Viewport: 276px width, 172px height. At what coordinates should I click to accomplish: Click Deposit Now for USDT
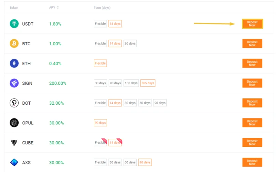click(252, 23)
